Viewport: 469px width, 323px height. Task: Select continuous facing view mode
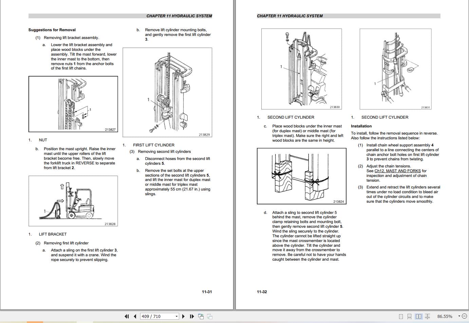[x=427, y=316]
